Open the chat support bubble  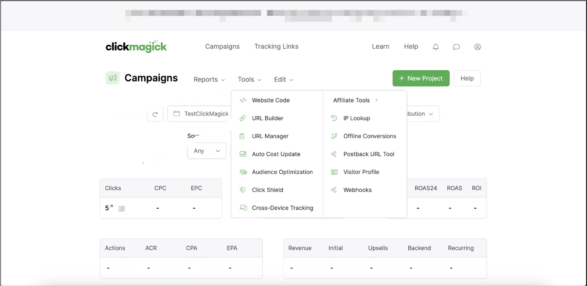pos(456,46)
